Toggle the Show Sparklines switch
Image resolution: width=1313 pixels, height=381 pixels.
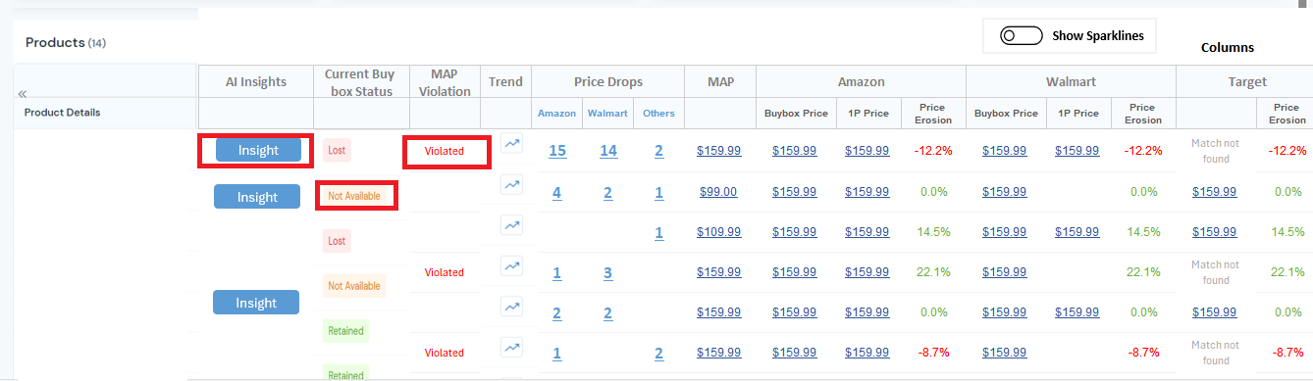click(x=1021, y=35)
